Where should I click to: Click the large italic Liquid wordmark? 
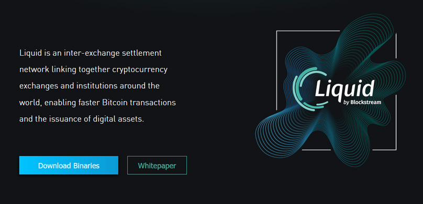(345, 88)
